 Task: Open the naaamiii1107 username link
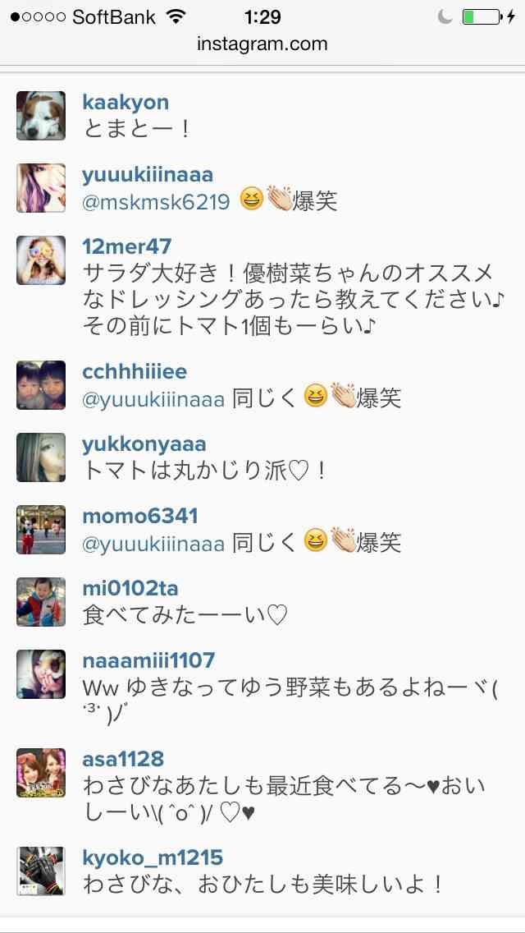[148, 660]
